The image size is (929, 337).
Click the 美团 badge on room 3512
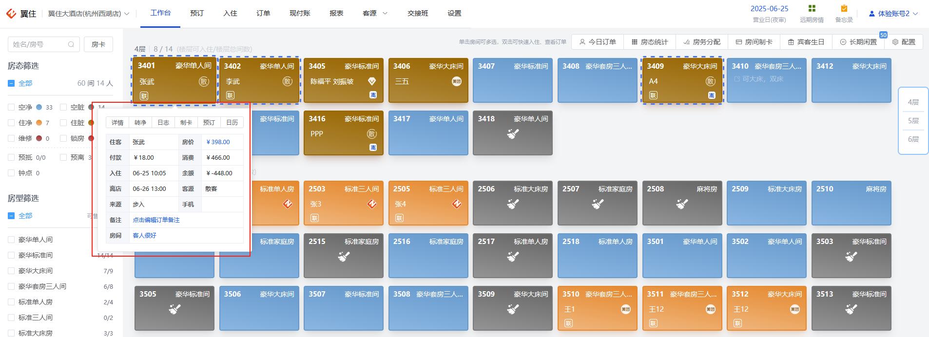click(795, 309)
